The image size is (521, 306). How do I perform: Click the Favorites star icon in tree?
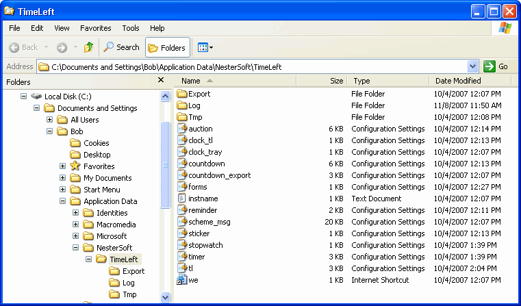click(75, 166)
